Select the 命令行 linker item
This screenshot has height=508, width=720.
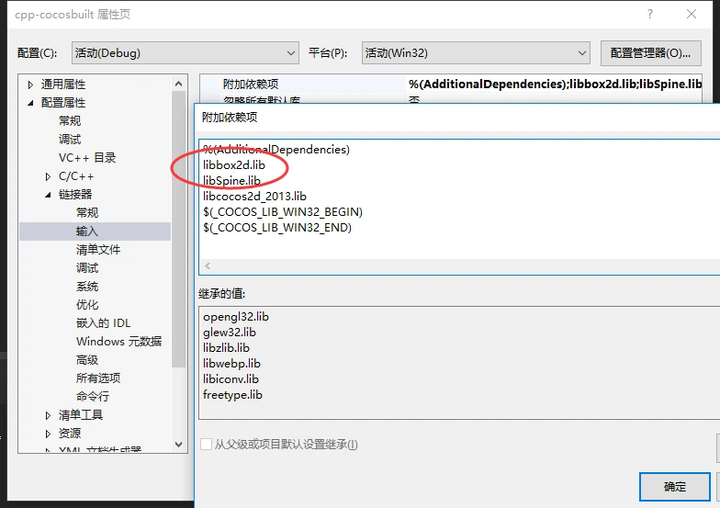[92, 397]
